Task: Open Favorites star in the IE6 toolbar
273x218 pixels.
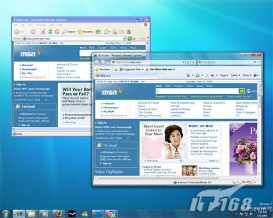Action: [85, 31]
